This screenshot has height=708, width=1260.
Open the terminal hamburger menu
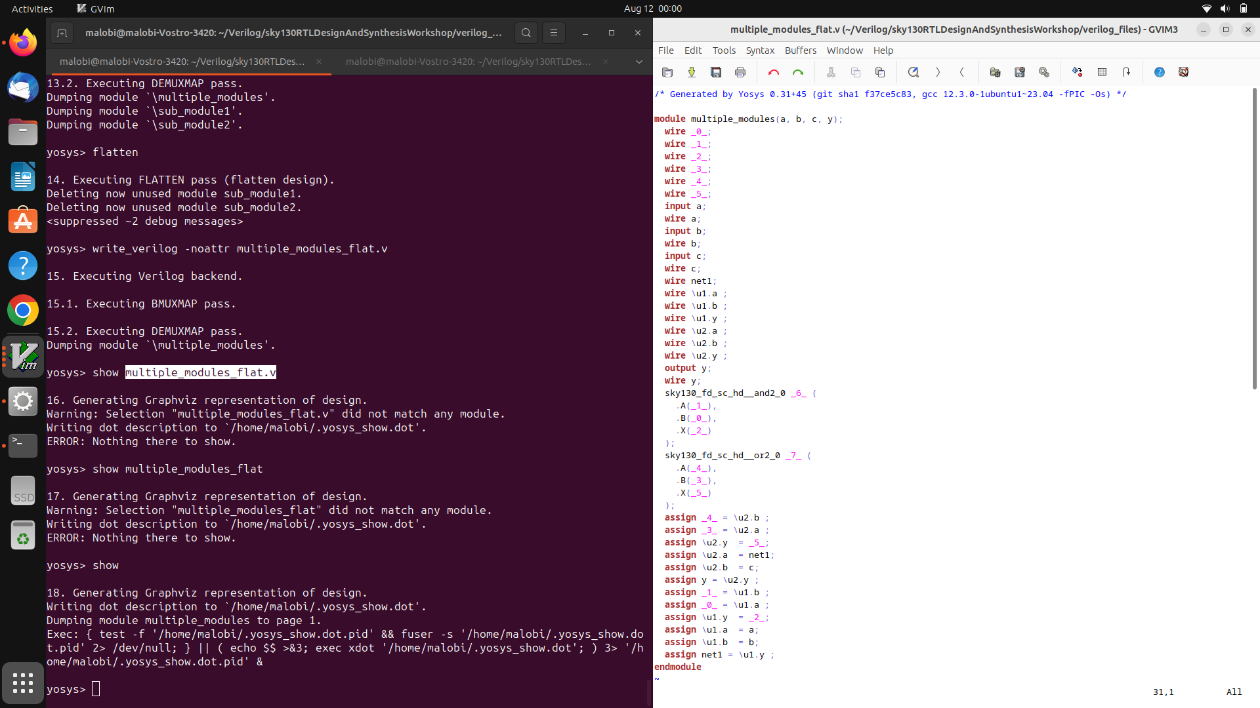(x=554, y=32)
